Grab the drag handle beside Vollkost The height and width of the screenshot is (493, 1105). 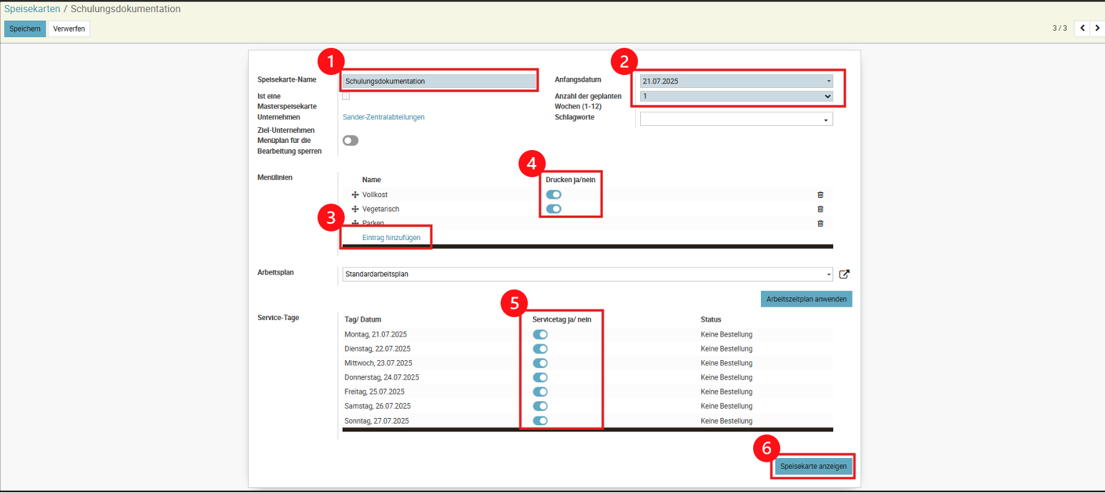tap(354, 194)
